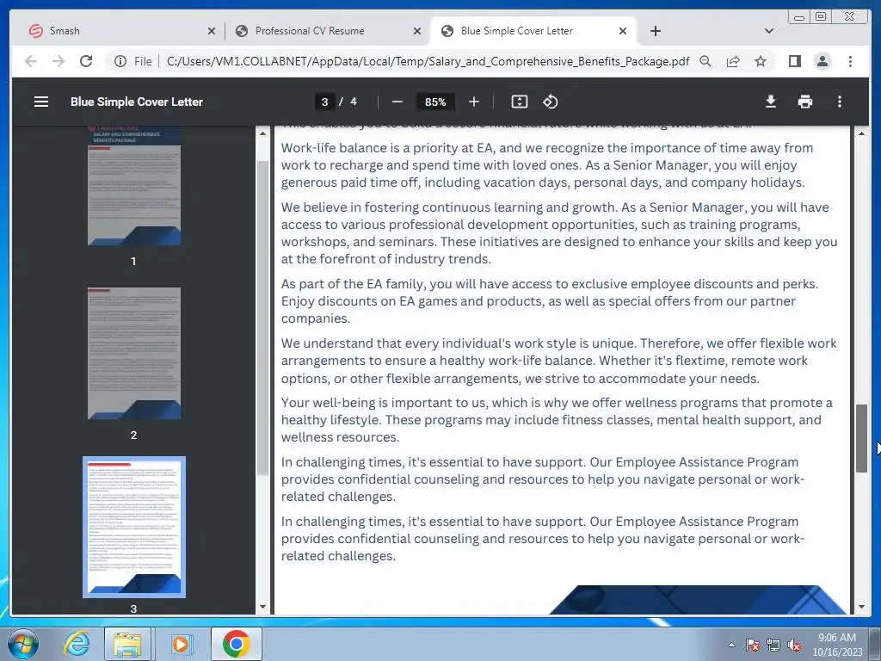Select page 2 thumbnail
881x661 pixels.
(133, 353)
